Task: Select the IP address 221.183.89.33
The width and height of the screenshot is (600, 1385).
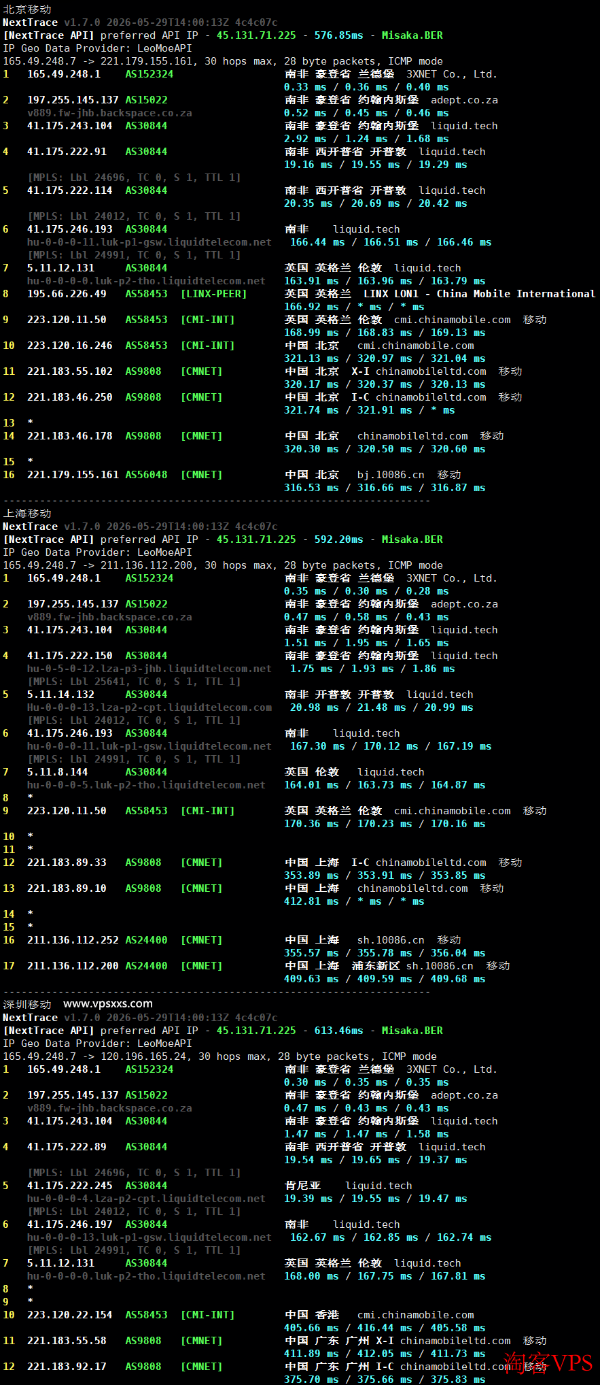Action: click(x=67, y=863)
